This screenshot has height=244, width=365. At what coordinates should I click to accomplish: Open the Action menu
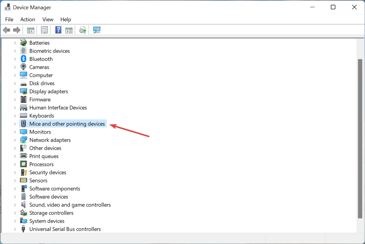(28, 19)
